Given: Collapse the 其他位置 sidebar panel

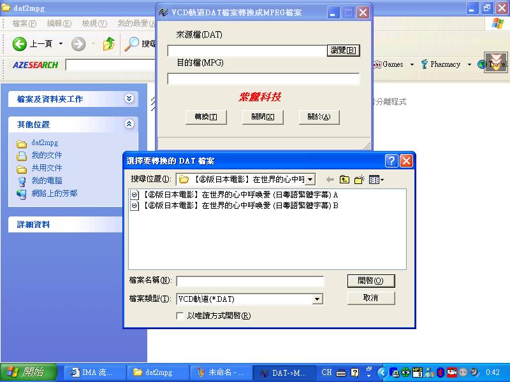Looking at the screenshot, I should tap(129, 124).
